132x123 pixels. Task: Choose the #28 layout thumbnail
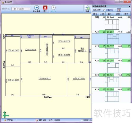pos(112,82)
